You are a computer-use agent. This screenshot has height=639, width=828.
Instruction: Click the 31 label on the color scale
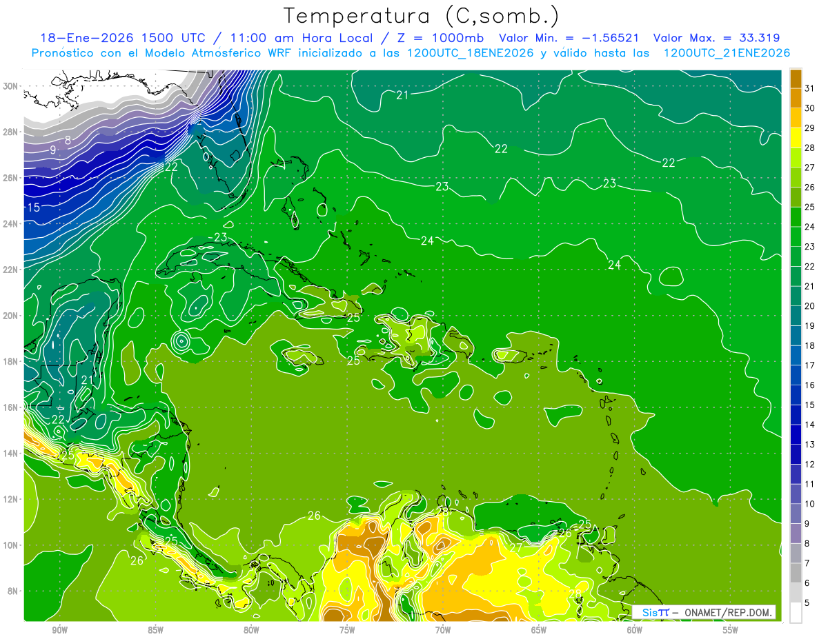click(x=810, y=88)
